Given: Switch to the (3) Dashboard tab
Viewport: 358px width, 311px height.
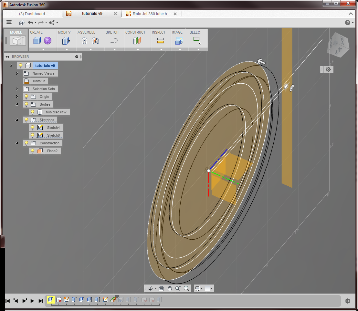Looking at the screenshot, I should pos(32,14).
